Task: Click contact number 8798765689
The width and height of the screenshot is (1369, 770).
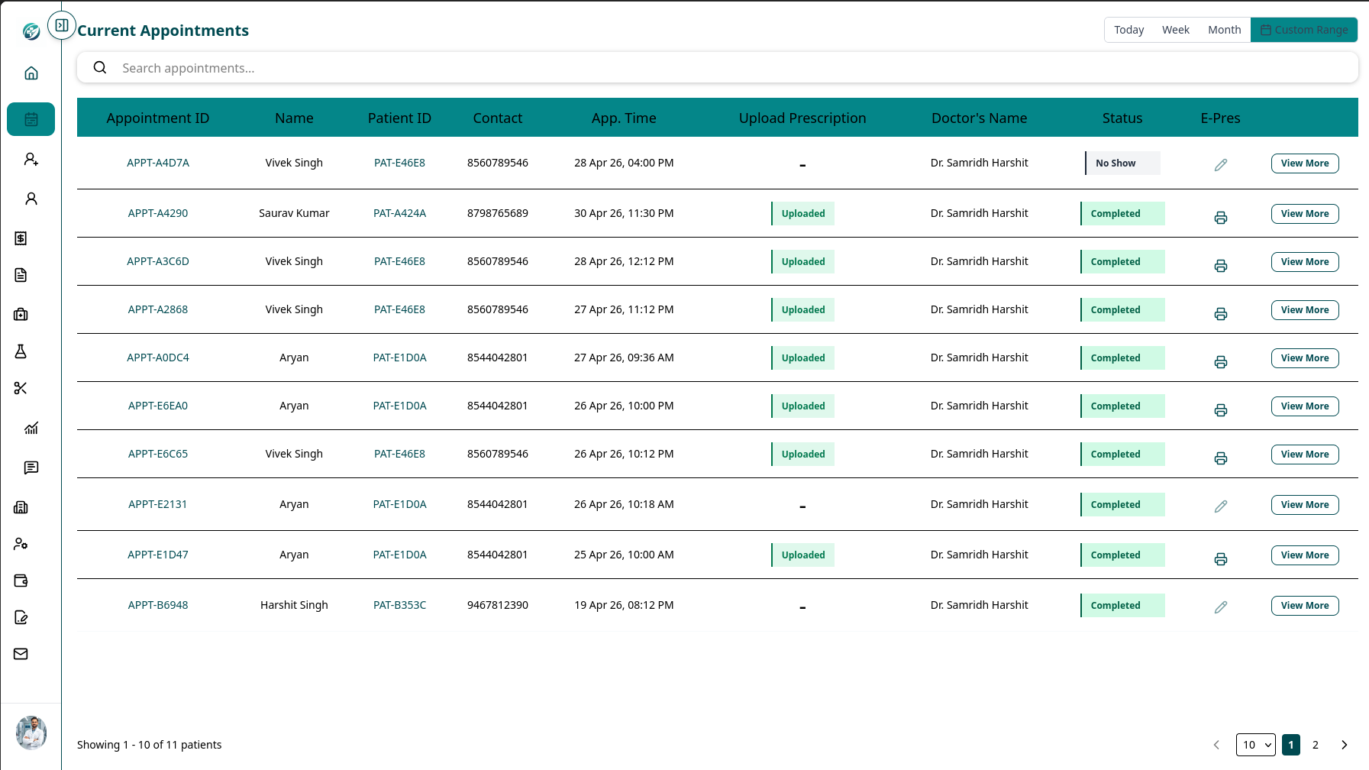Action: point(498,213)
